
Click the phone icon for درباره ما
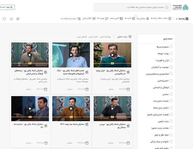click(x=79, y=18)
